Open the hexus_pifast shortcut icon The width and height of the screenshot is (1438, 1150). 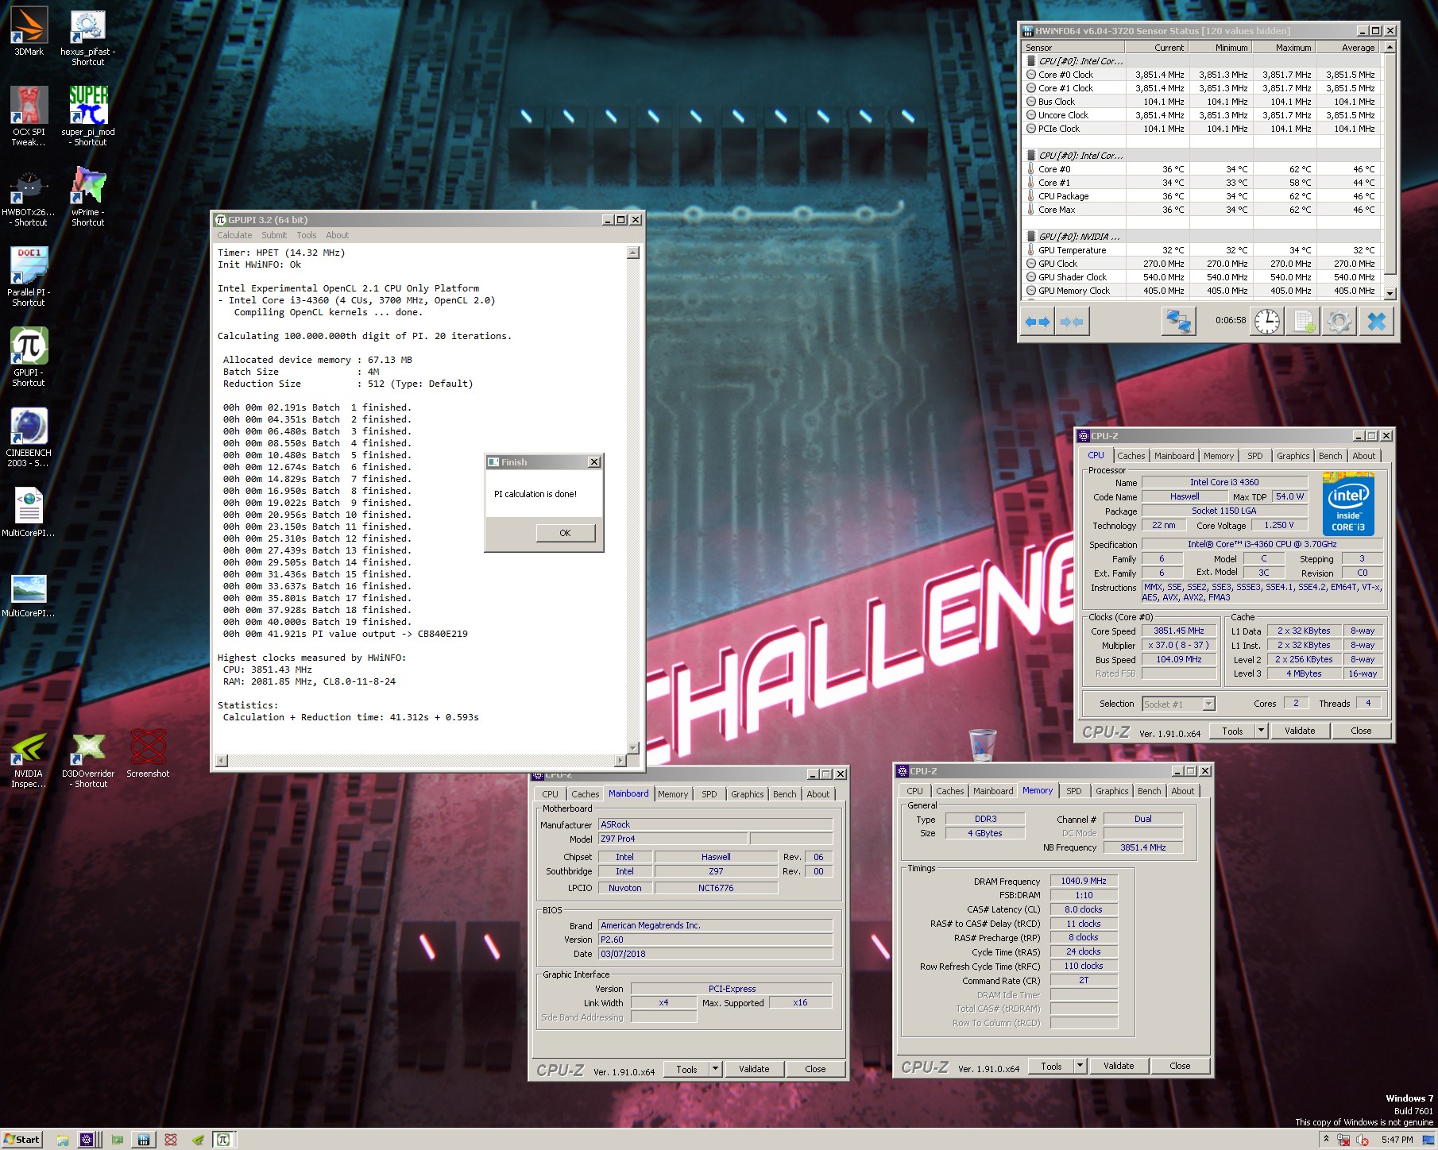click(87, 38)
